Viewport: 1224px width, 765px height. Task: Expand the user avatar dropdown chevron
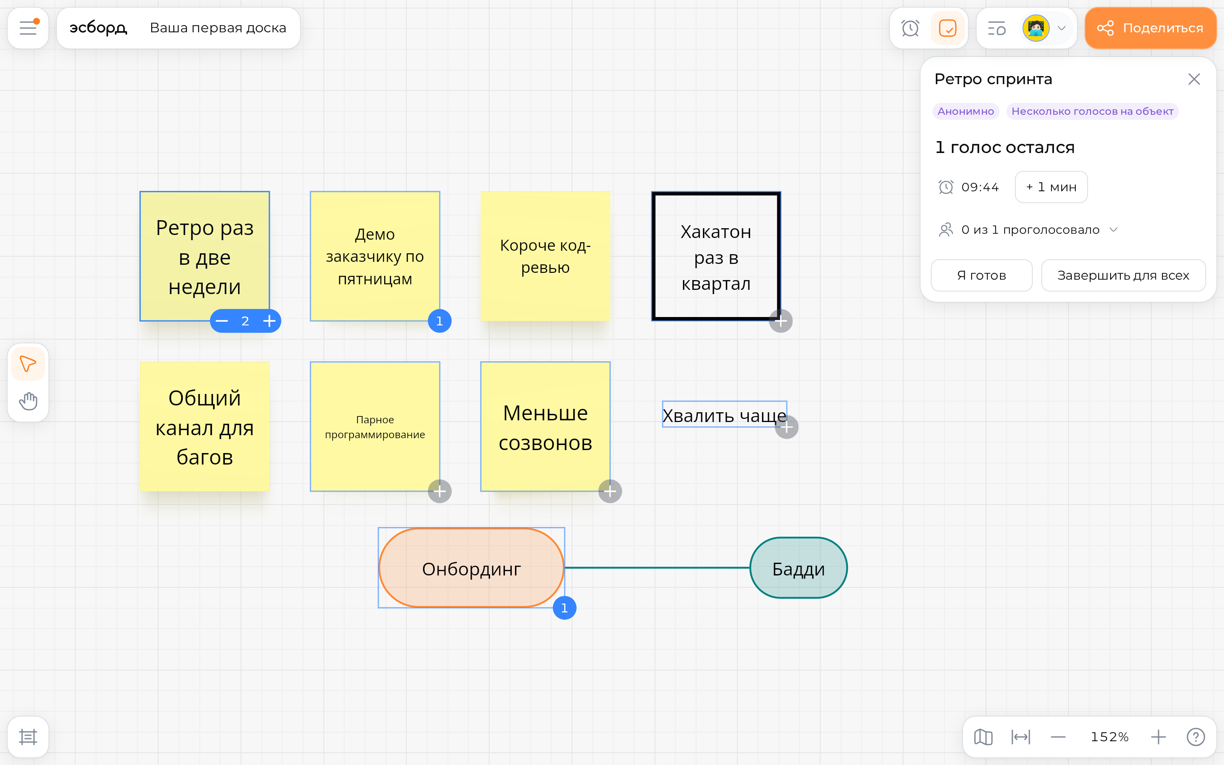tap(1062, 28)
